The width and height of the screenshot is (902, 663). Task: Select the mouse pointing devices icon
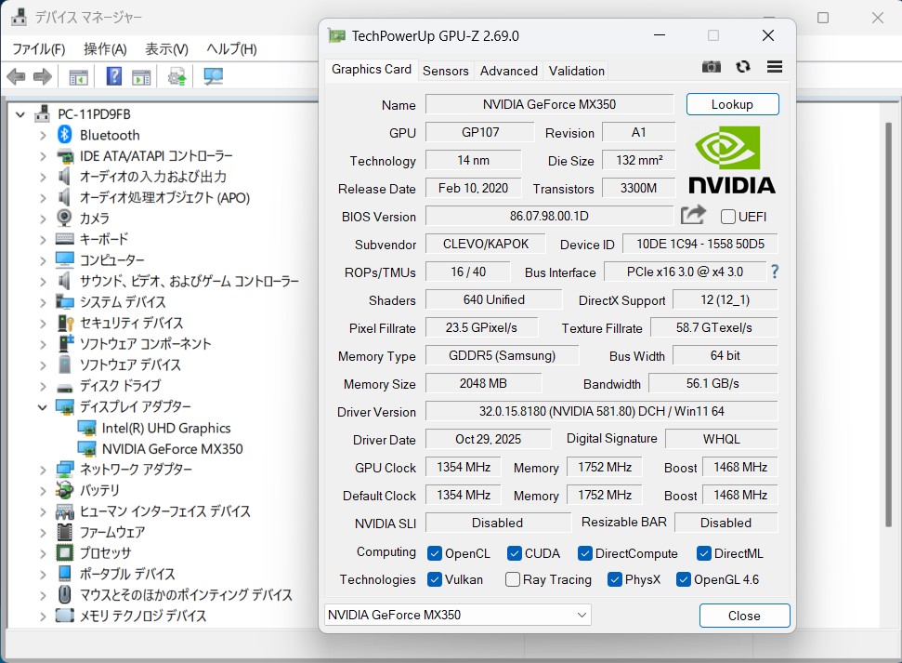(x=64, y=594)
